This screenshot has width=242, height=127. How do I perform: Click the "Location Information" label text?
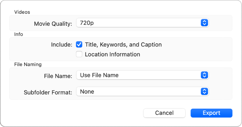click(112, 54)
